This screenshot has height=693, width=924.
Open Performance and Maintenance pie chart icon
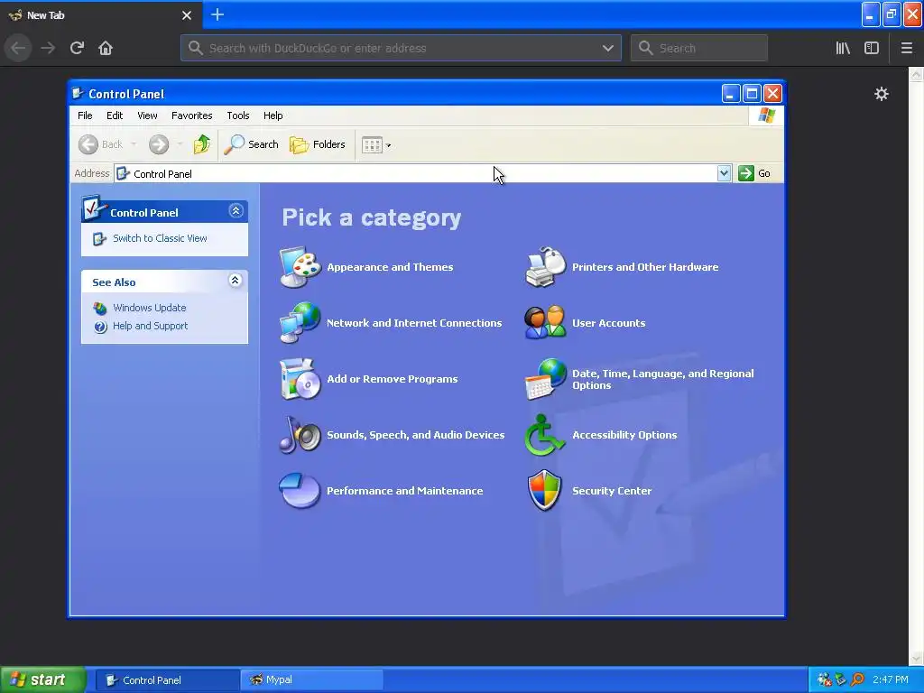(300, 490)
